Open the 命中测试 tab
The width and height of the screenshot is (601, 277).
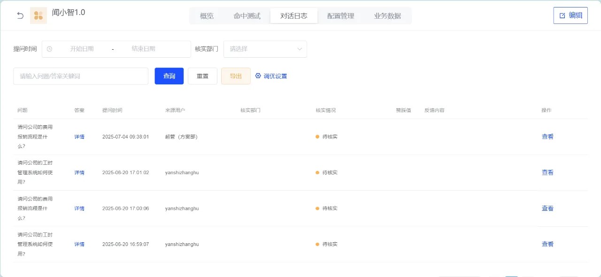pyautogui.click(x=247, y=15)
